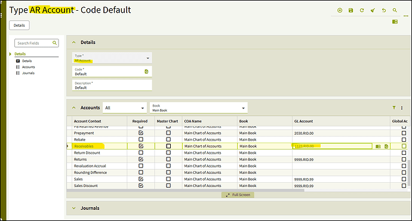Open the three-dots overflow menu at top right

point(406,16)
